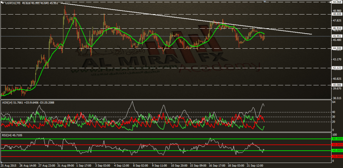Click the ADX scale level 40
The width and height of the screenshot is (343, 168).
click(x=334, y=112)
